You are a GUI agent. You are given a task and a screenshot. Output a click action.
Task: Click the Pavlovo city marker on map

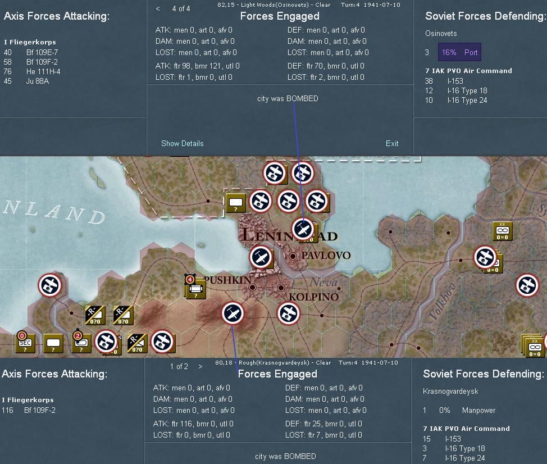pyautogui.click(x=293, y=256)
